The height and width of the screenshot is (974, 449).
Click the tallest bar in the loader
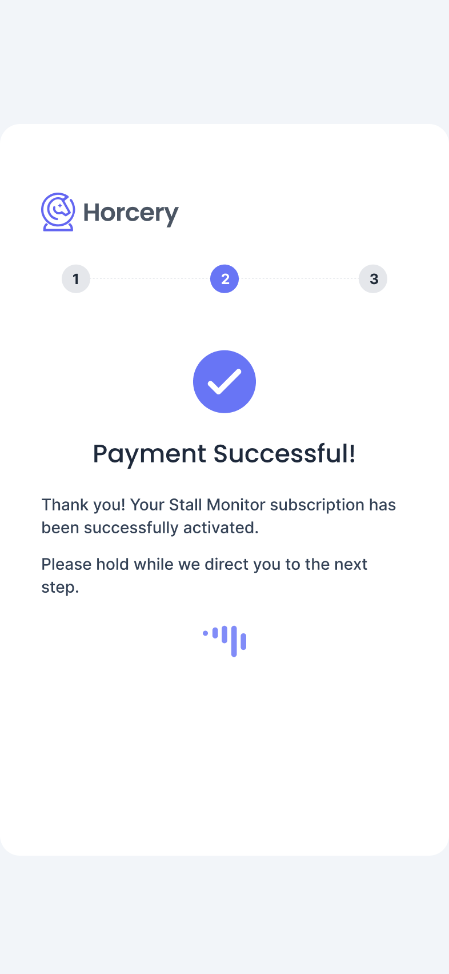[x=234, y=641]
